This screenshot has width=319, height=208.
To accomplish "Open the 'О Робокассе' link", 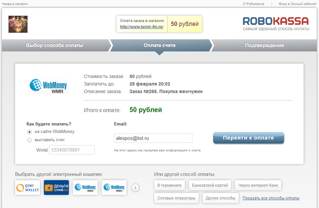I will click(x=254, y=3).
